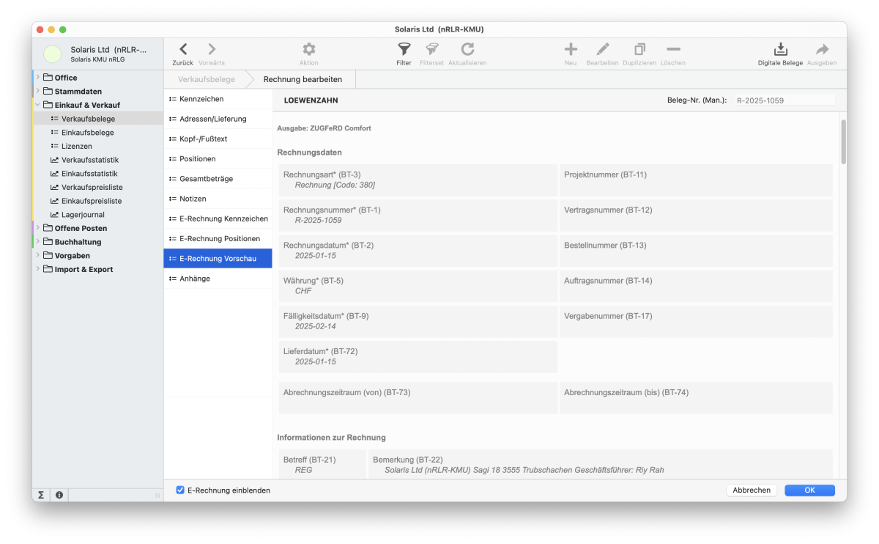Disable the E-Rechnung einblenden checkbox
This screenshot has height=544, width=879.
[x=179, y=490]
